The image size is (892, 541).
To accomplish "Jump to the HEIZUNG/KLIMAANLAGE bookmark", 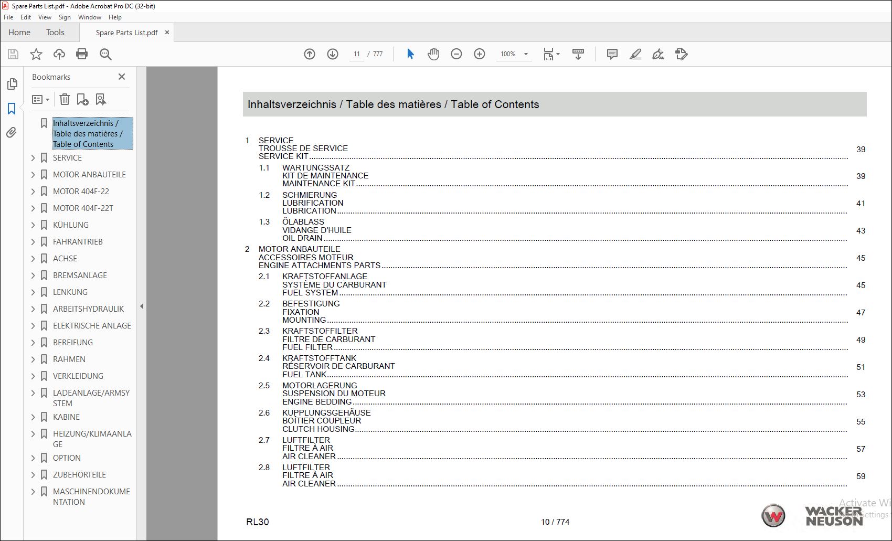I will [92, 439].
